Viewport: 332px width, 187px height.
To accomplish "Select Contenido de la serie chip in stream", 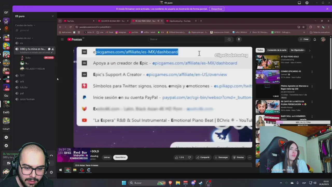I will pyautogui.click(x=277, y=50).
